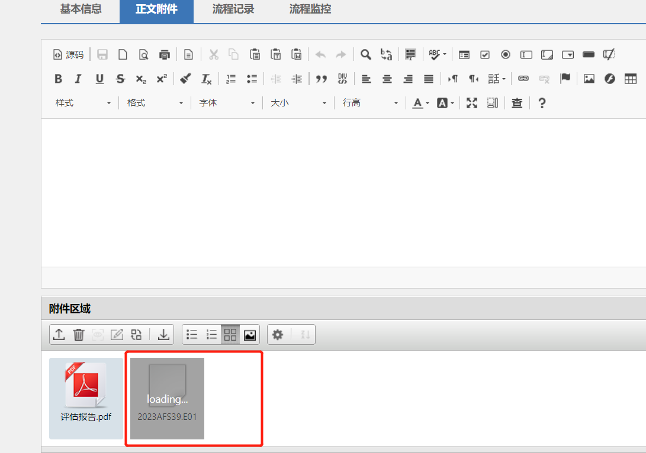Click the Paste icon
Screen dimensions: 646x453
coord(255,54)
